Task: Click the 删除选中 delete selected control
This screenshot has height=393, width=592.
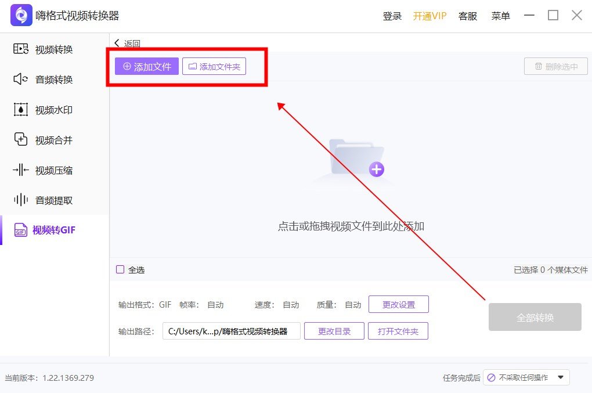Action: pos(555,66)
